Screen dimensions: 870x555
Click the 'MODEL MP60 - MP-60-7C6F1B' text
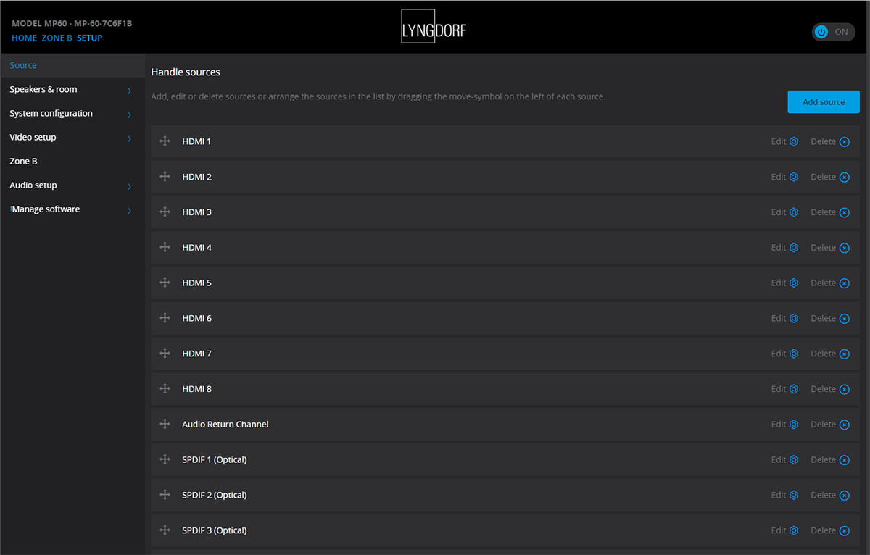(x=72, y=23)
